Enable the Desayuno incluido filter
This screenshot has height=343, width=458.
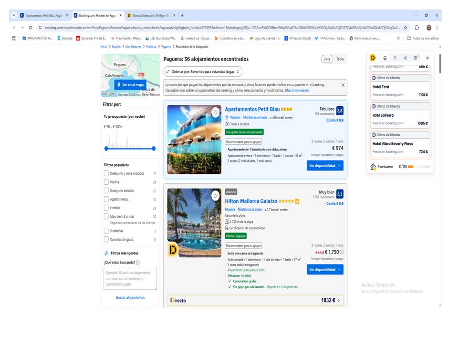pyautogui.click(x=106, y=191)
